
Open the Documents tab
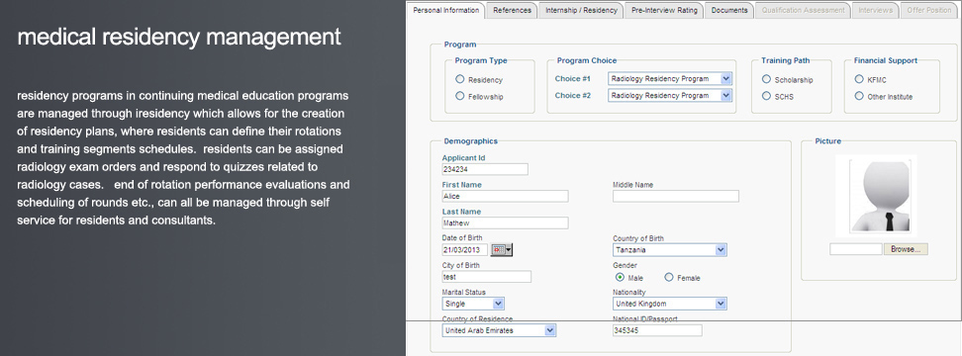click(729, 11)
